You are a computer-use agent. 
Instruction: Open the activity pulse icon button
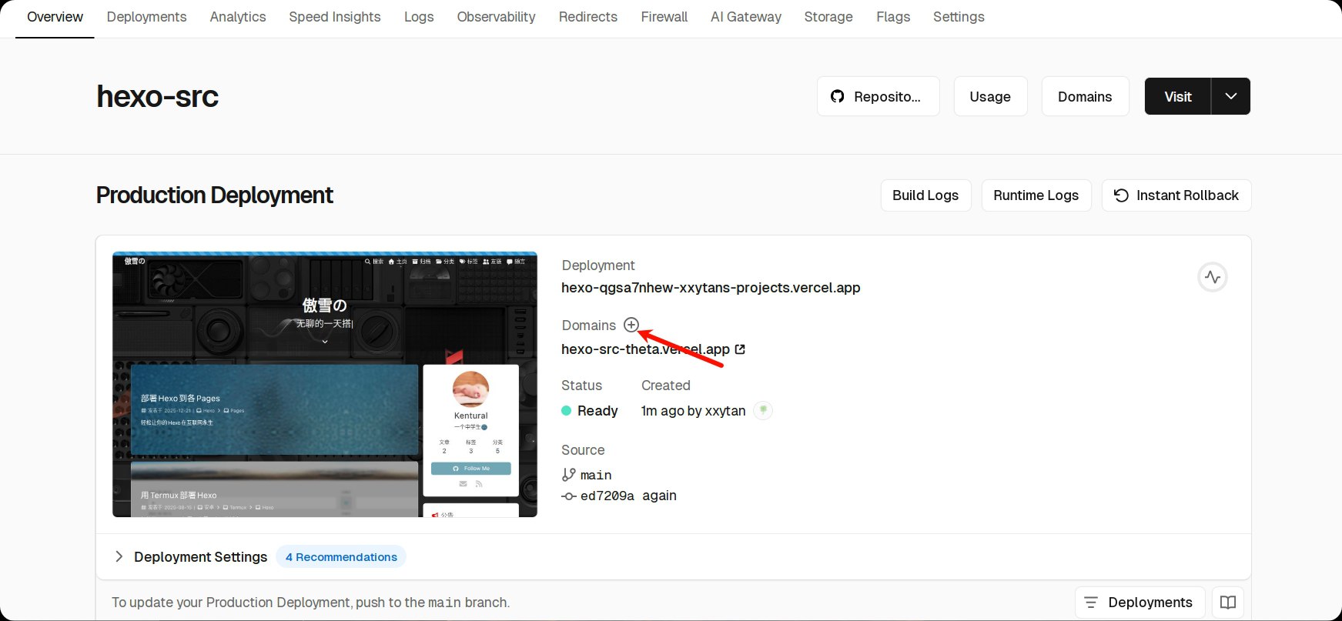[x=1213, y=277]
